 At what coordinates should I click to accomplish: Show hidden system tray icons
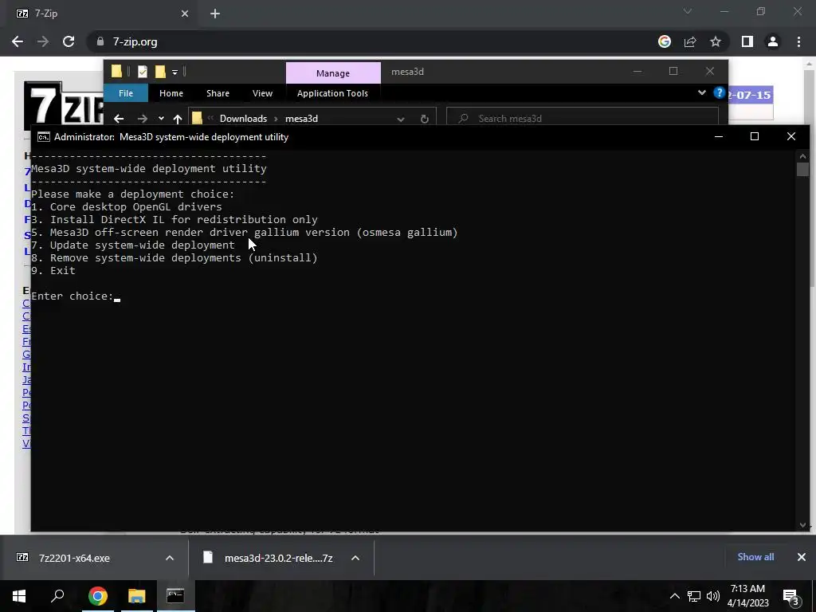[x=674, y=596]
